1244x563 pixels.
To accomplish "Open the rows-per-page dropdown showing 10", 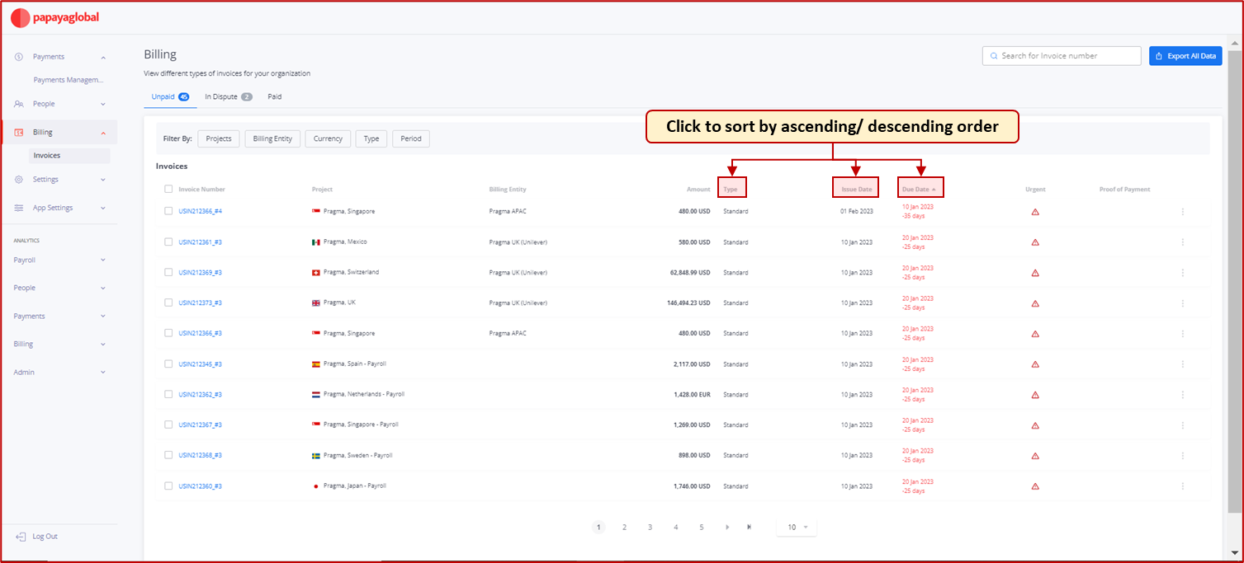I will pyautogui.click(x=795, y=527).
